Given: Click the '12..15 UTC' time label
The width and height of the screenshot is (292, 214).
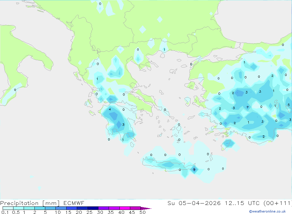Looking at the screenshot, I should point(242,203).
